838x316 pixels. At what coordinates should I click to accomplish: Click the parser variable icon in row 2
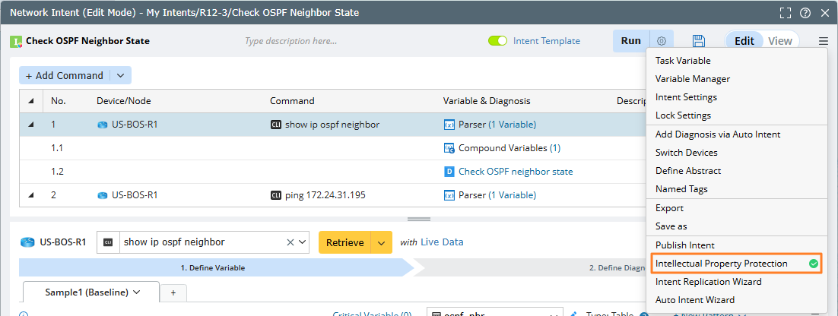click(449, 195)
